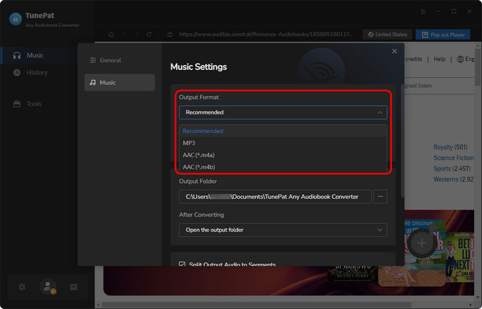Click the round add-to-list plus button
This screenshot has height=309, width=482.
pyautogui.click(x=422, y=243)
